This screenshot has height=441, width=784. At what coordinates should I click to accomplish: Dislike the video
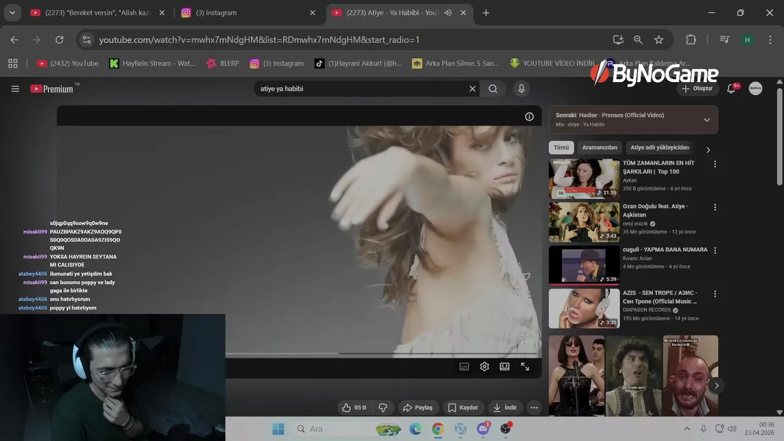(383, 407)
